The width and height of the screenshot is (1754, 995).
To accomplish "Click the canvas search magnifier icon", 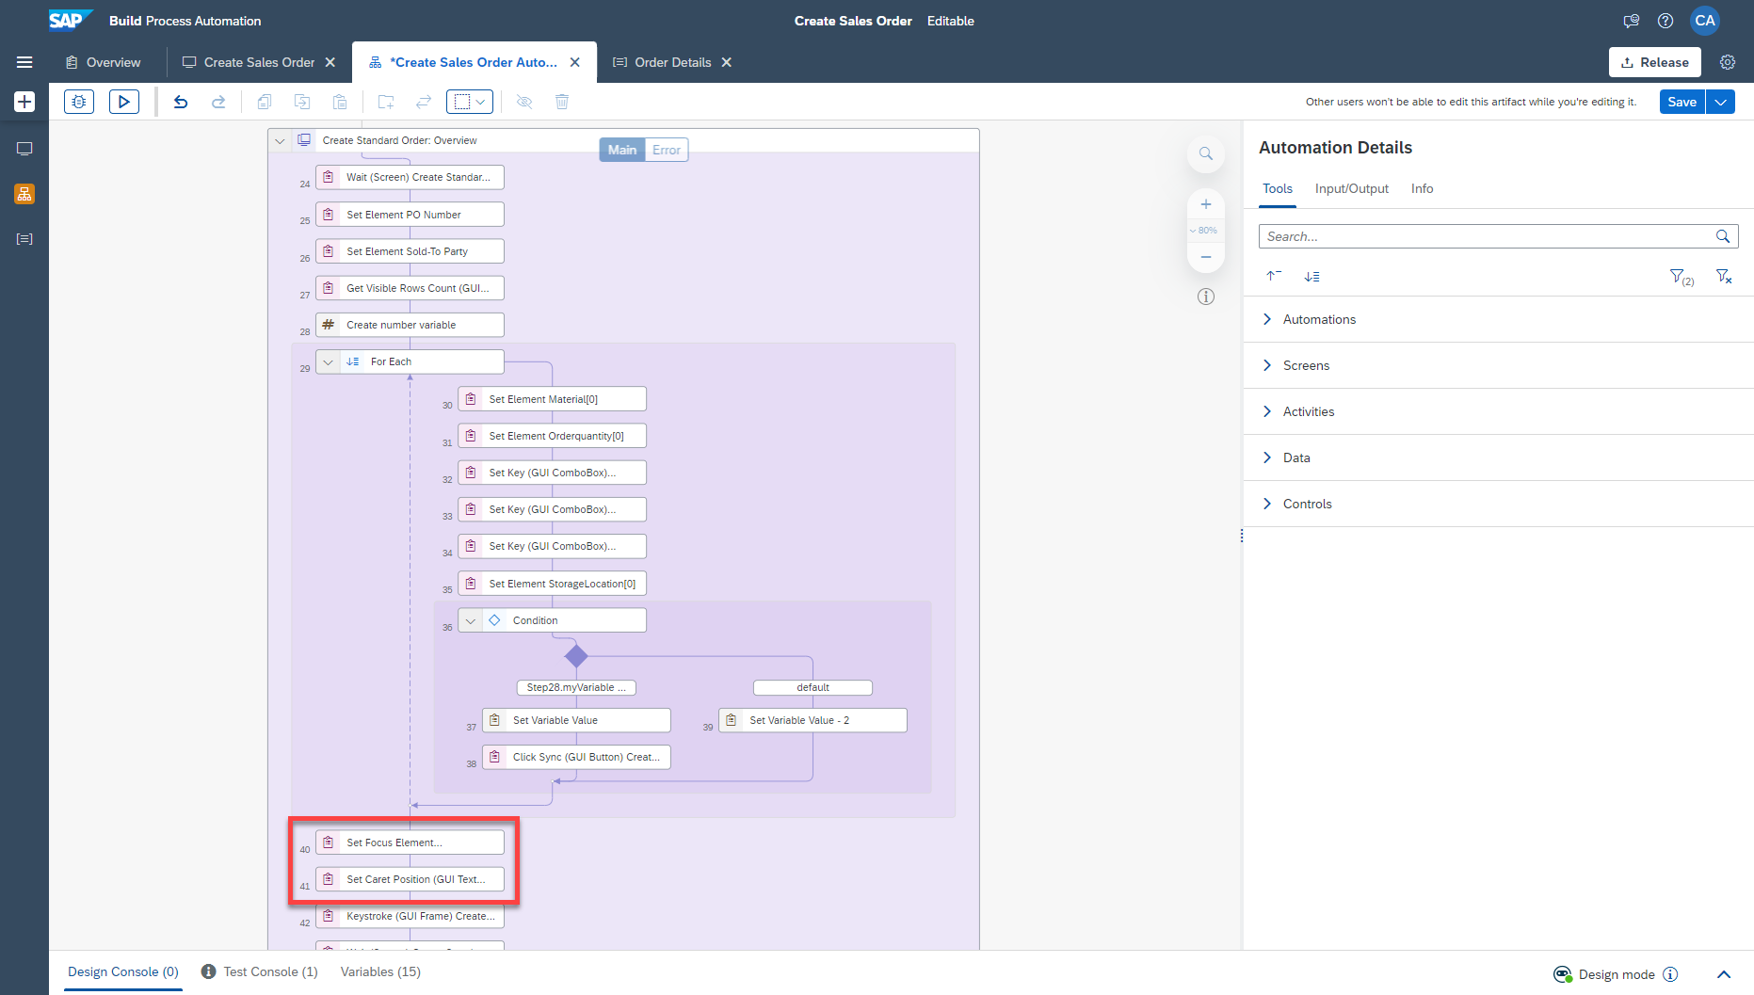I will (x=1206, y=153).
